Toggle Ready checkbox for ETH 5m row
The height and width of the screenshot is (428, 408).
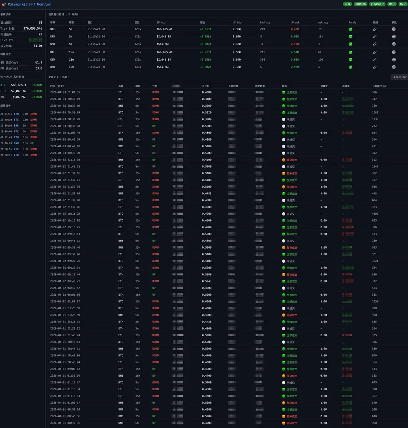pos(351,36)
